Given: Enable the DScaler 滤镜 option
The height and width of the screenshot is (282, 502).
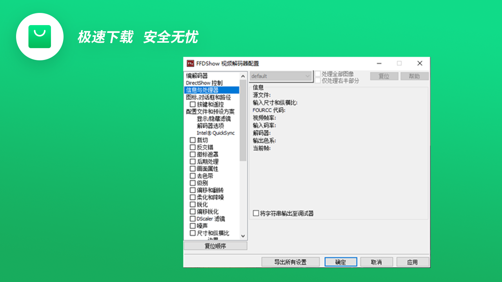Looking at the screenshot, I should (193, 219).
